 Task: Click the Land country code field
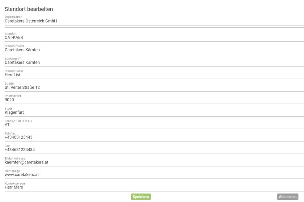[x=152, y=125]
